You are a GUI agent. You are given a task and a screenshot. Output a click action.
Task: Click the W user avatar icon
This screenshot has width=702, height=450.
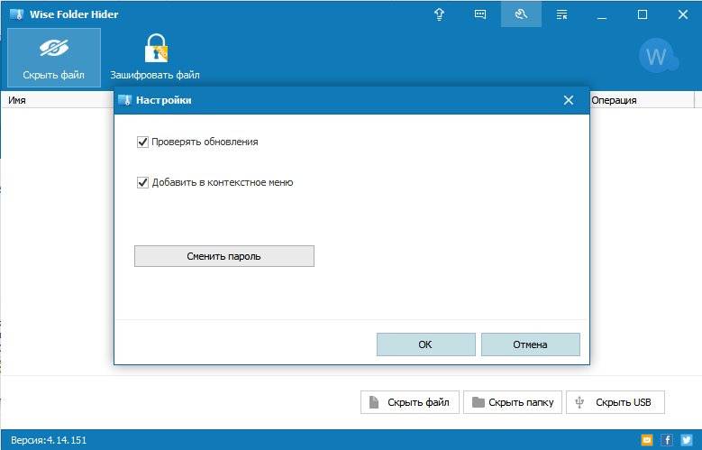coord(658,57)
